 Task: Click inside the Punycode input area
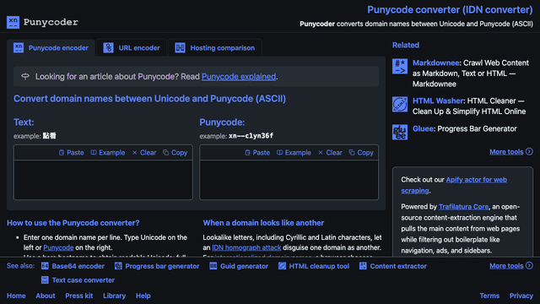[289, 180]
